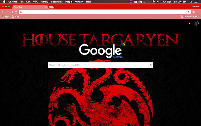Viewport: 201px width, 126px height.
Task: Open Spotlight search in the menu bar
Action: tap(191, 2)
